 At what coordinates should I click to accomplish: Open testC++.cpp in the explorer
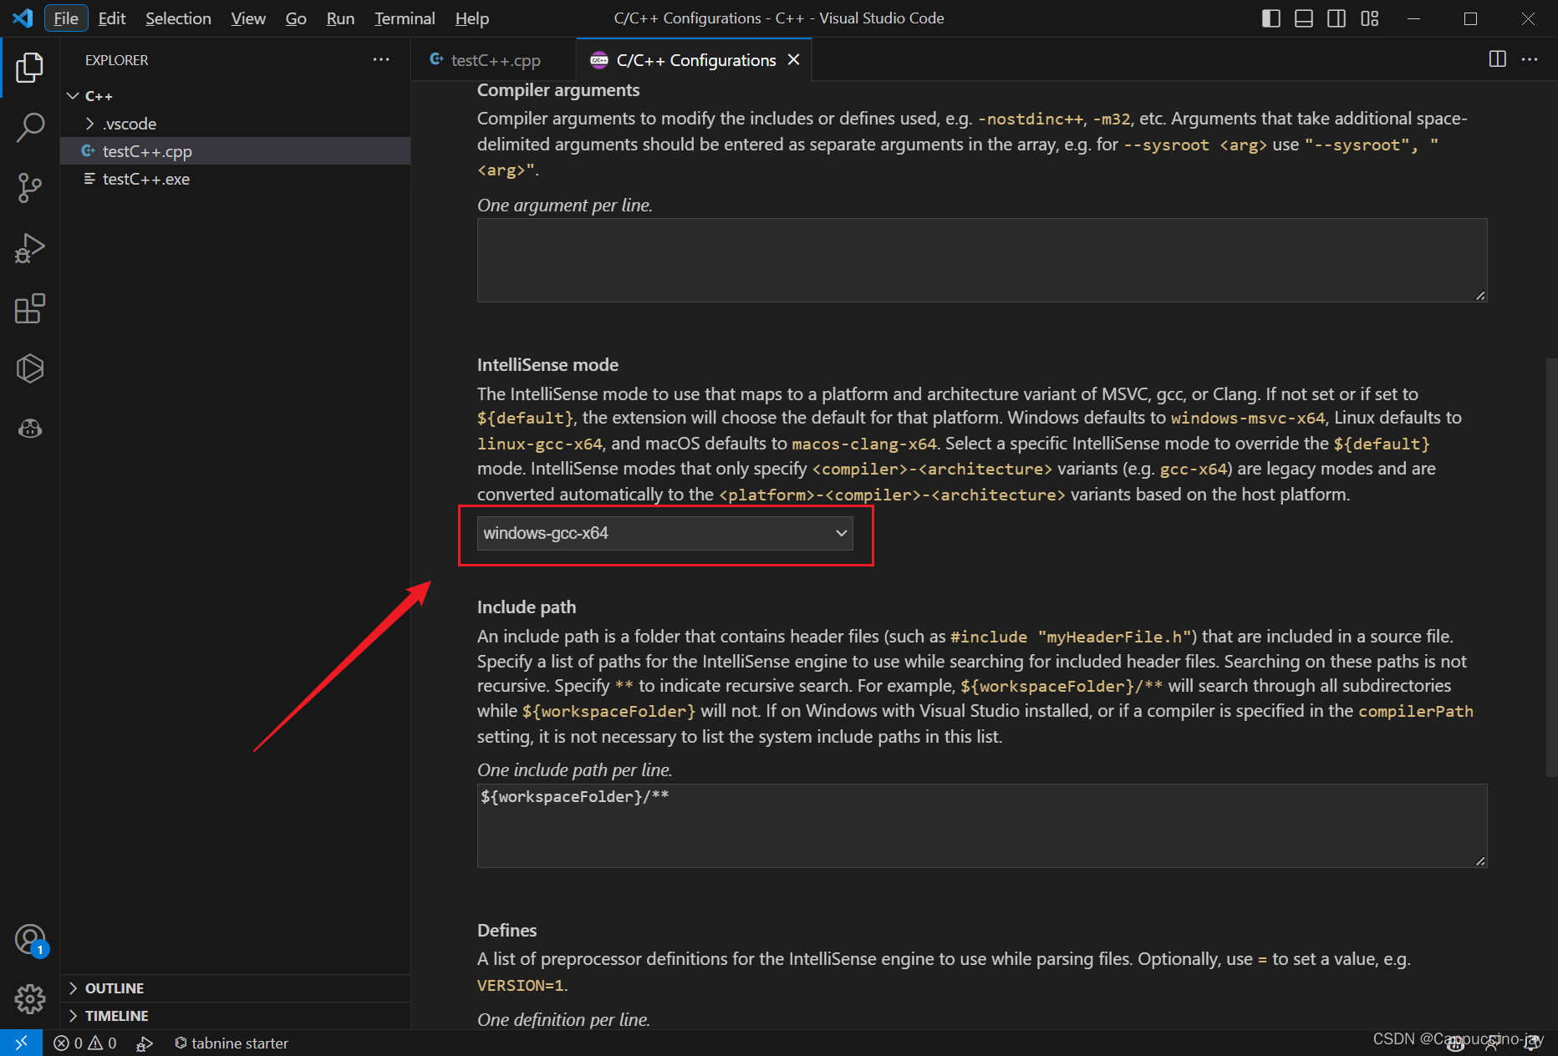(236, 151)
